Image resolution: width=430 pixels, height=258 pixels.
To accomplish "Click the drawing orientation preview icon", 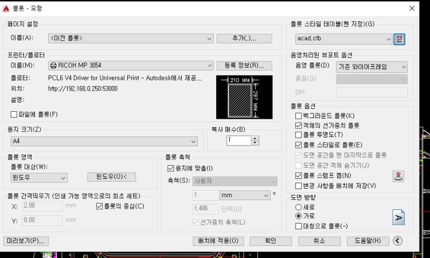I will 399,217.
